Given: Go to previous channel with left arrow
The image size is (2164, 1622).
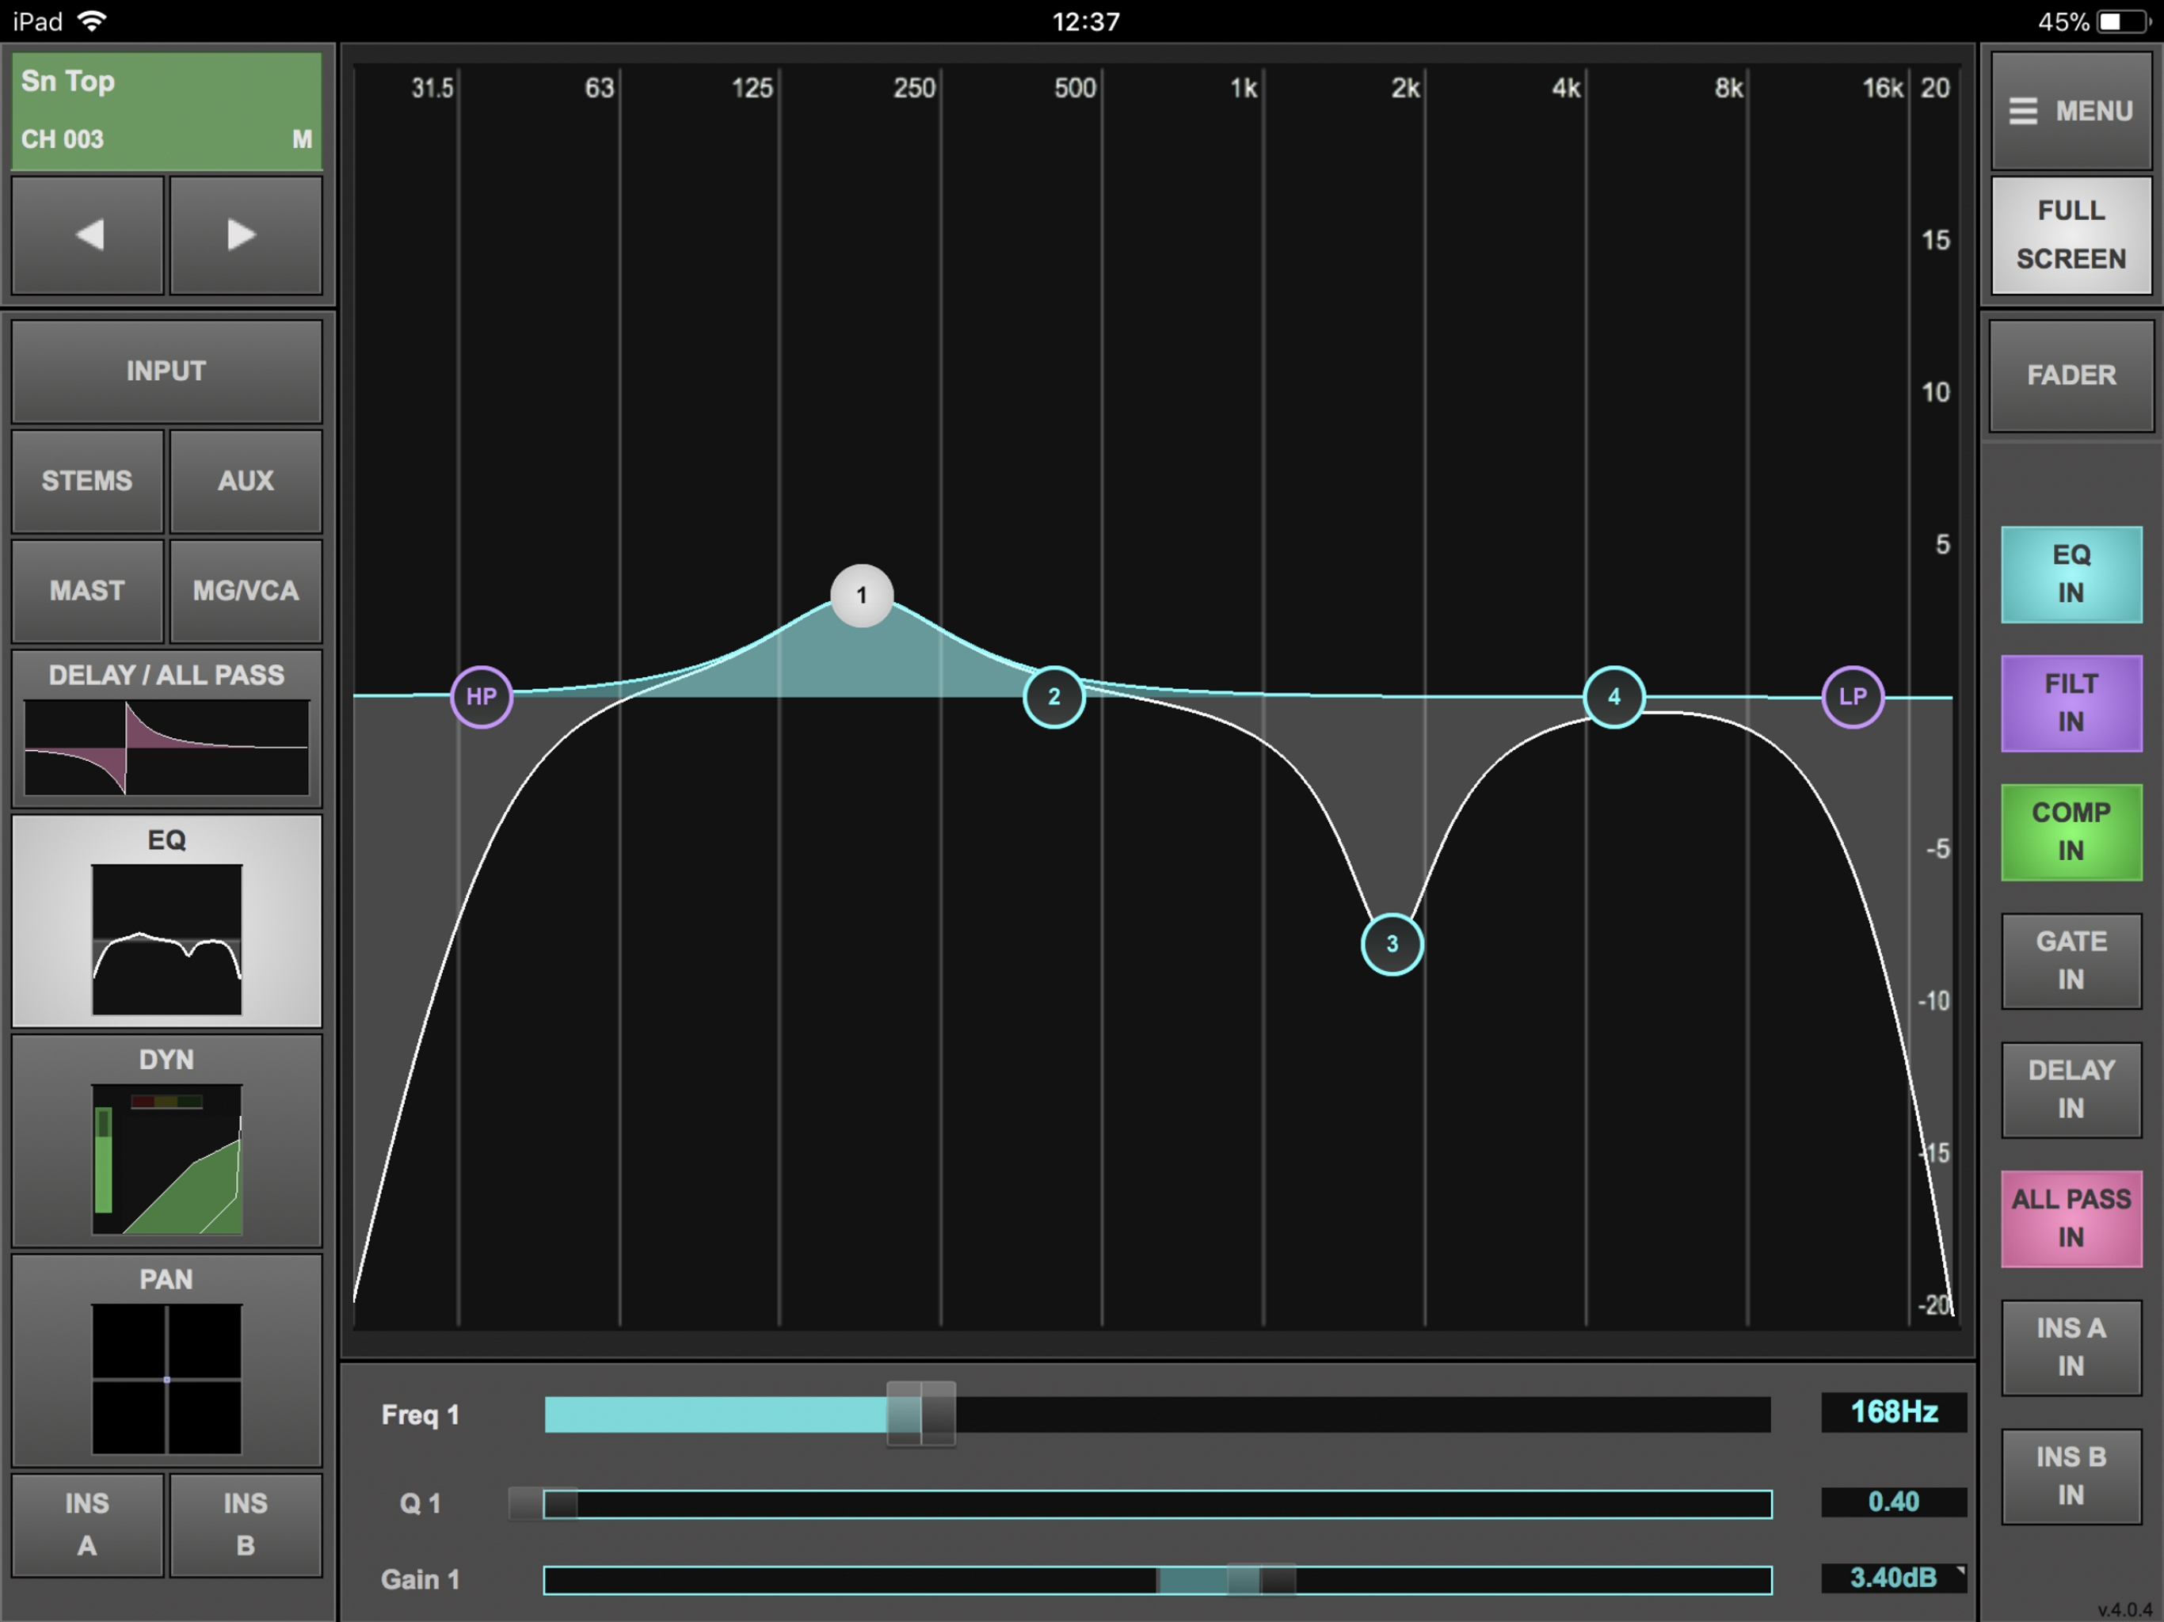Looking at the screenshot, I should click(88, 234).
